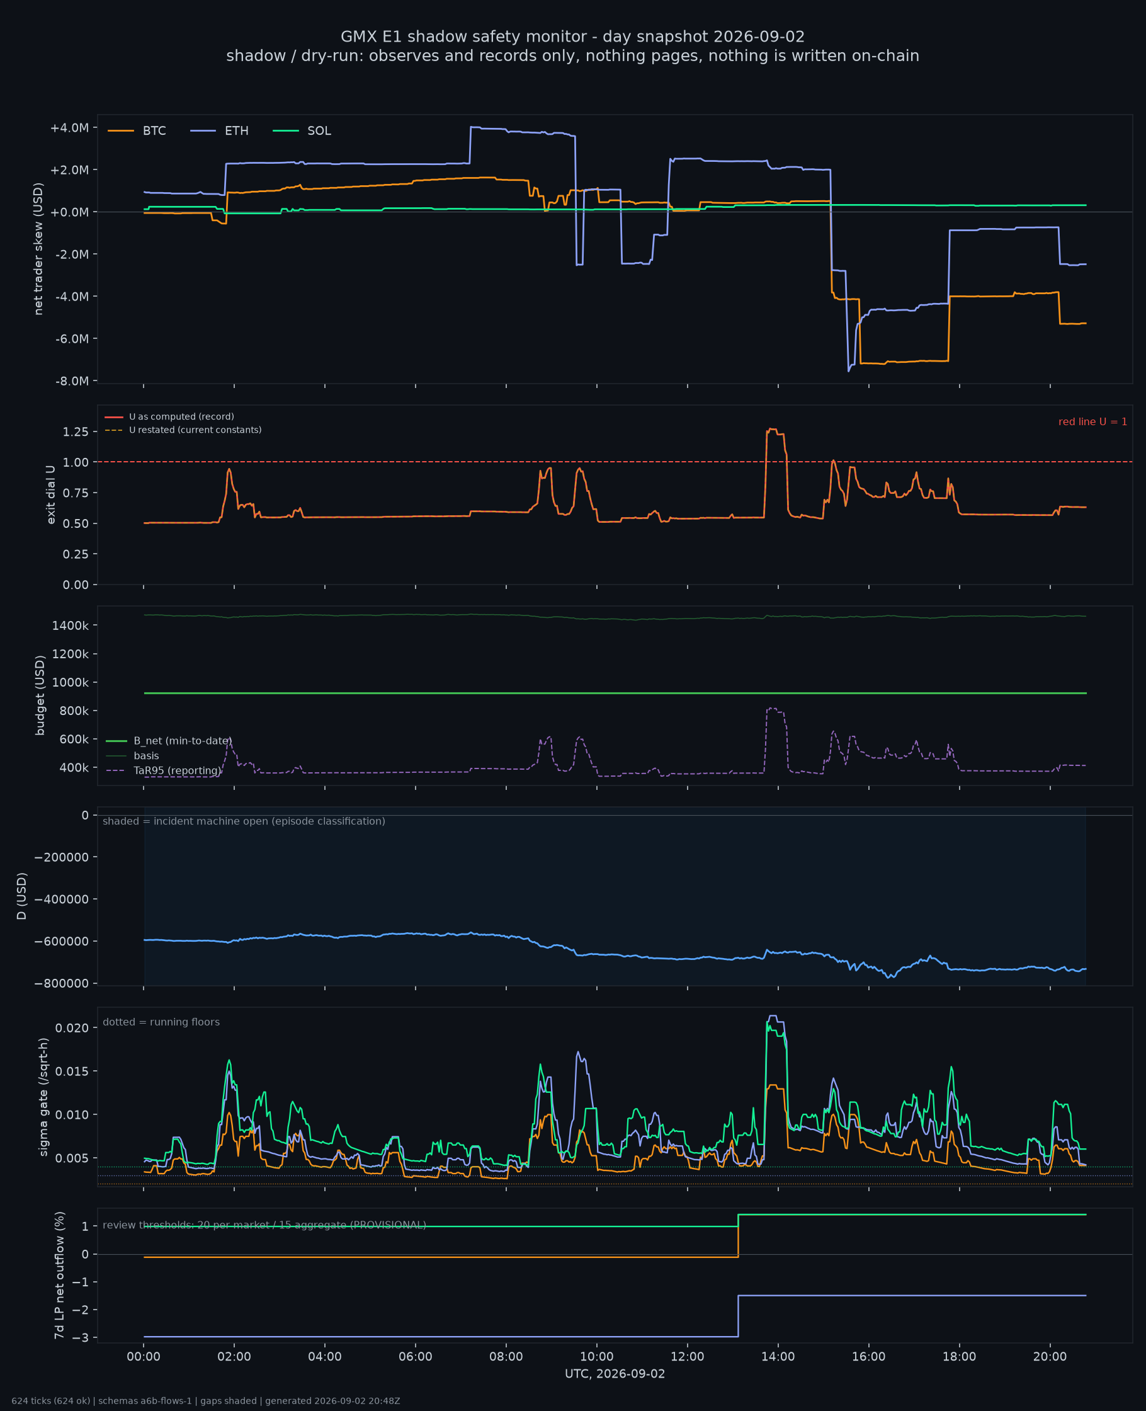Select the BTC legend label

(x=154, y=131)
